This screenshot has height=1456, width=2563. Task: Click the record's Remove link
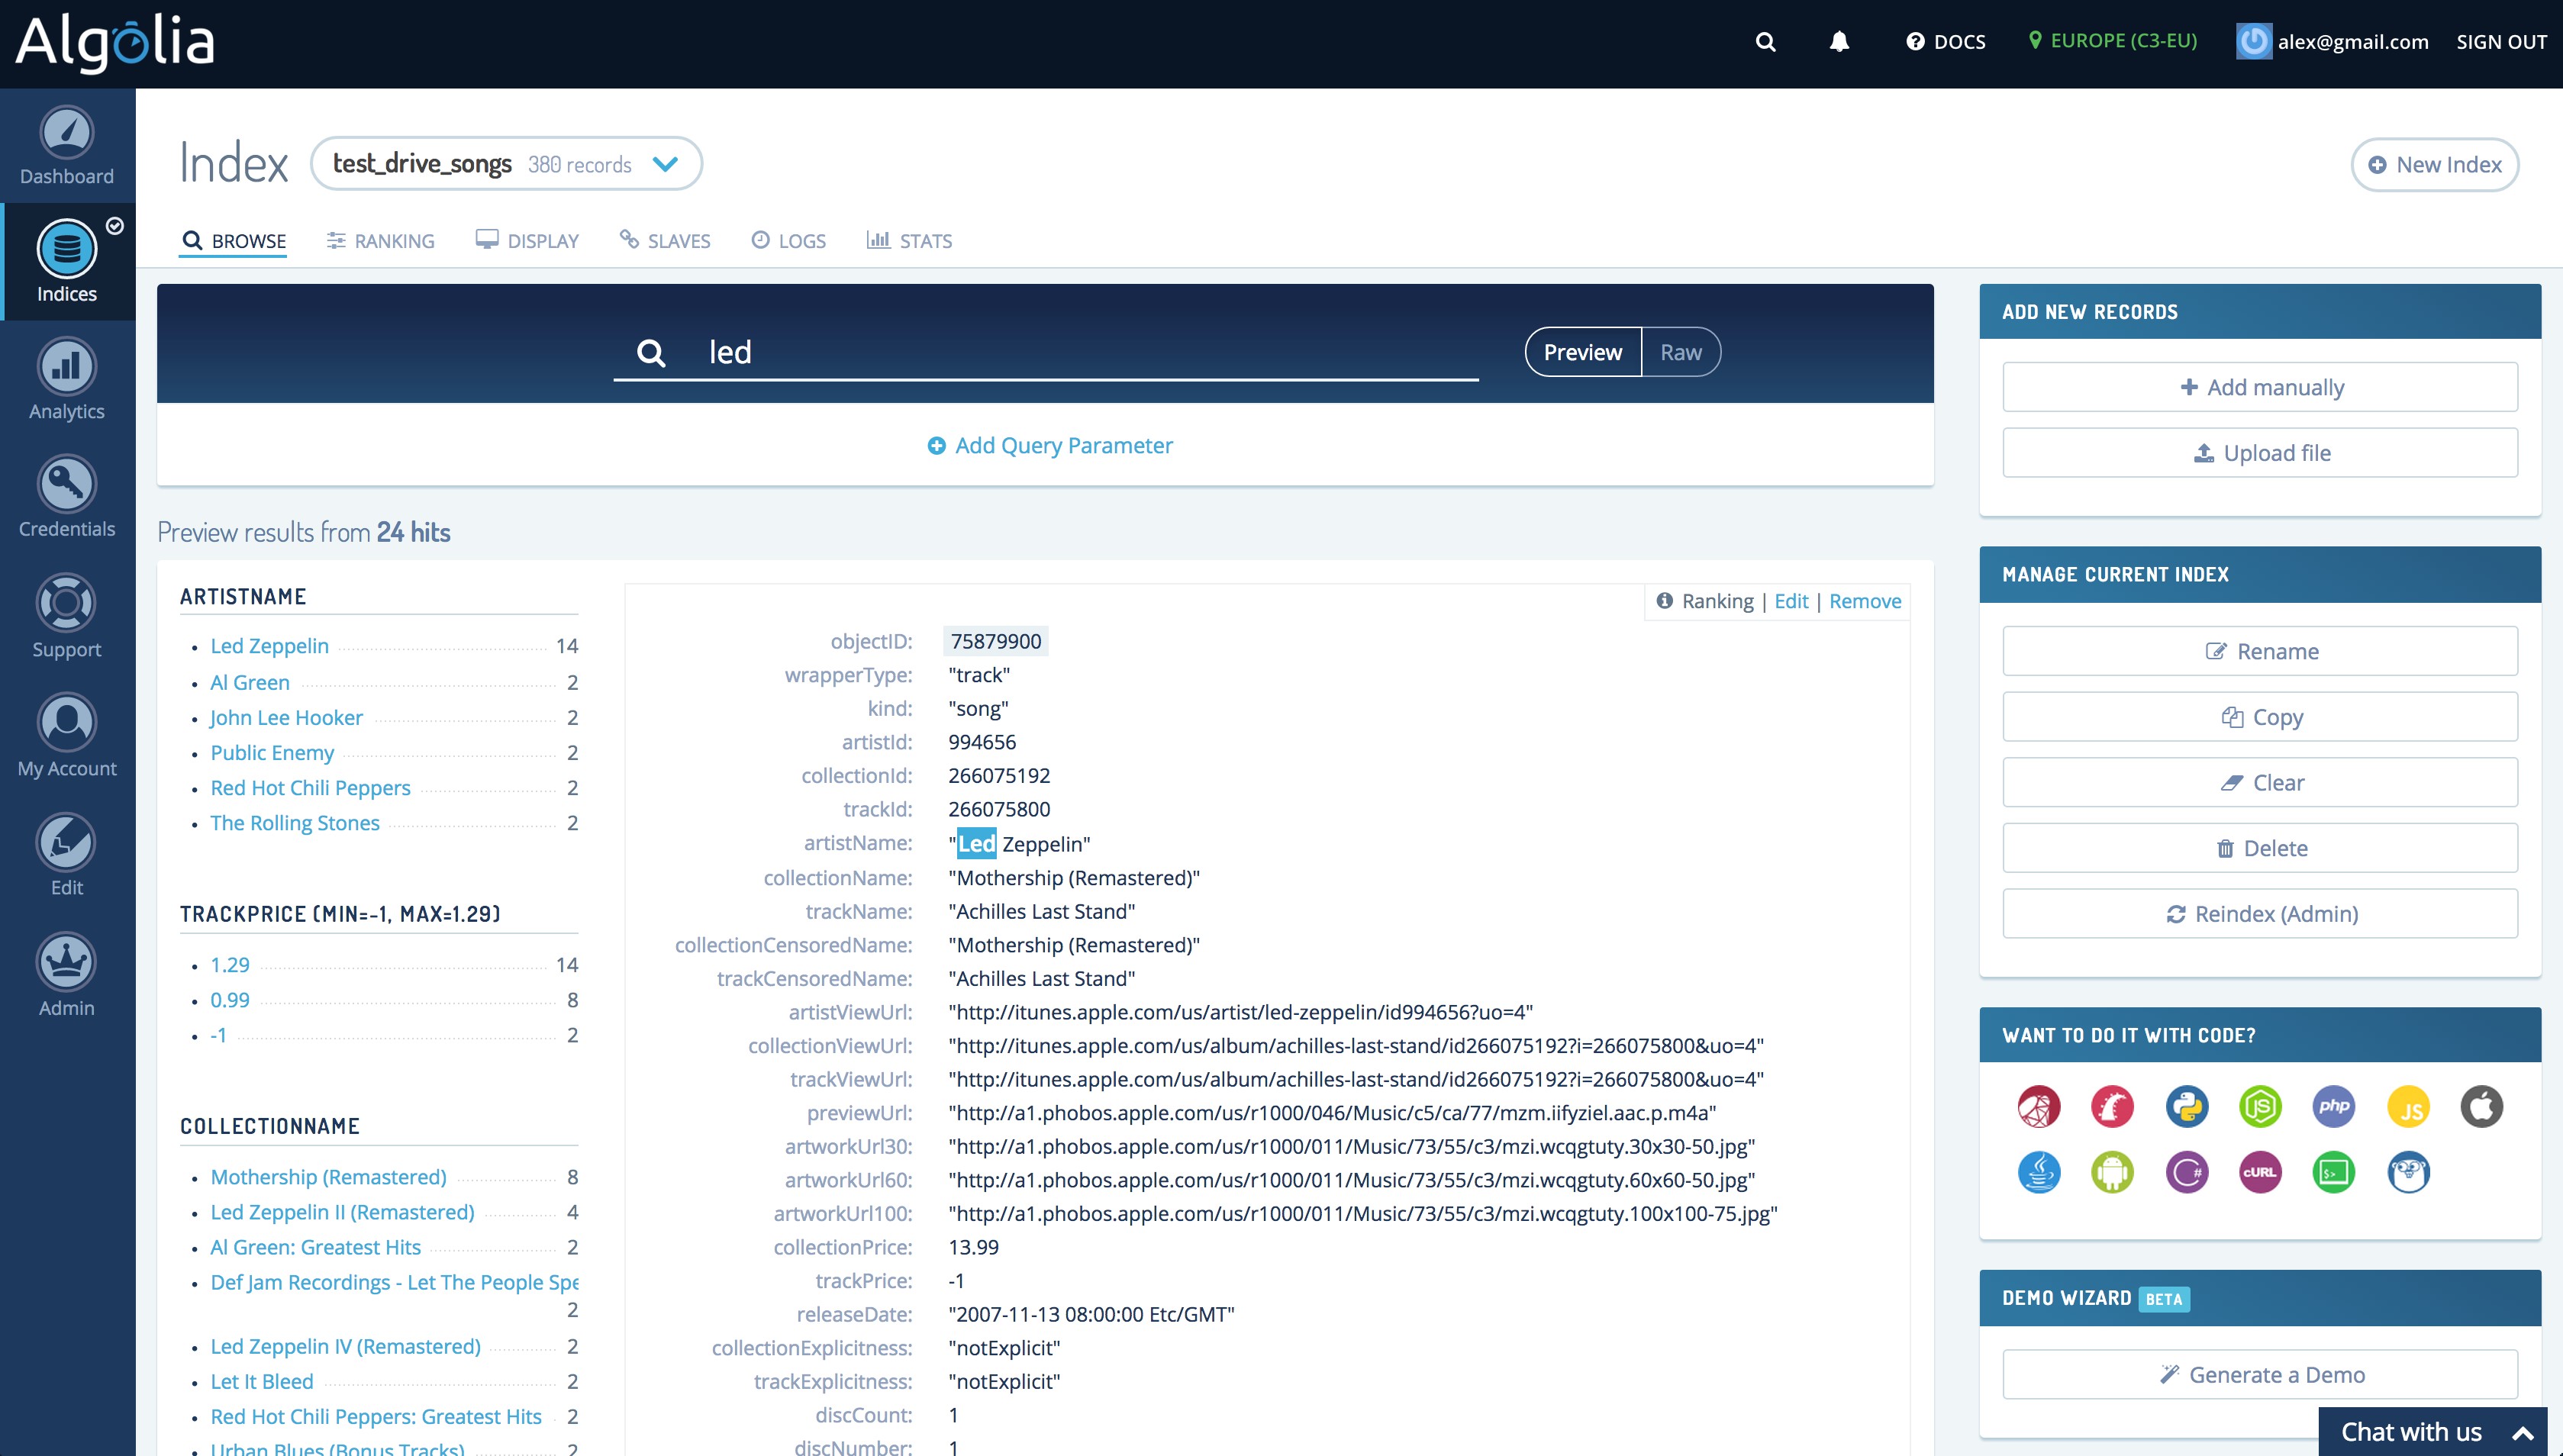[1865, 601]
